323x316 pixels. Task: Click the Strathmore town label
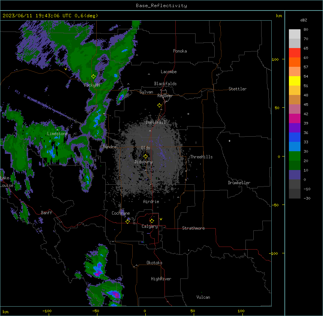pyautogui.click(x=193, y=228)
